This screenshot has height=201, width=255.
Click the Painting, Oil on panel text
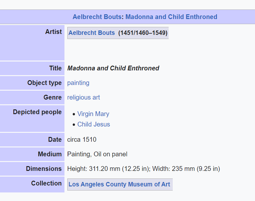[x=97, y=154]
